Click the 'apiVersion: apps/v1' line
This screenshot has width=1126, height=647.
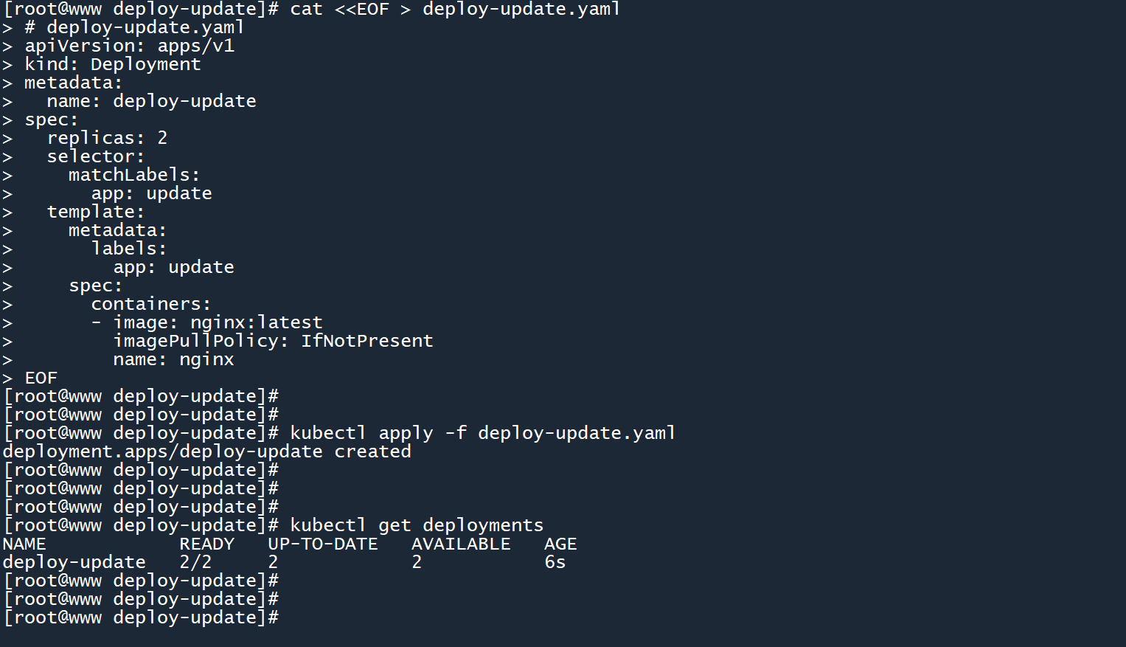pyautogui.click(x=129, y=46)
